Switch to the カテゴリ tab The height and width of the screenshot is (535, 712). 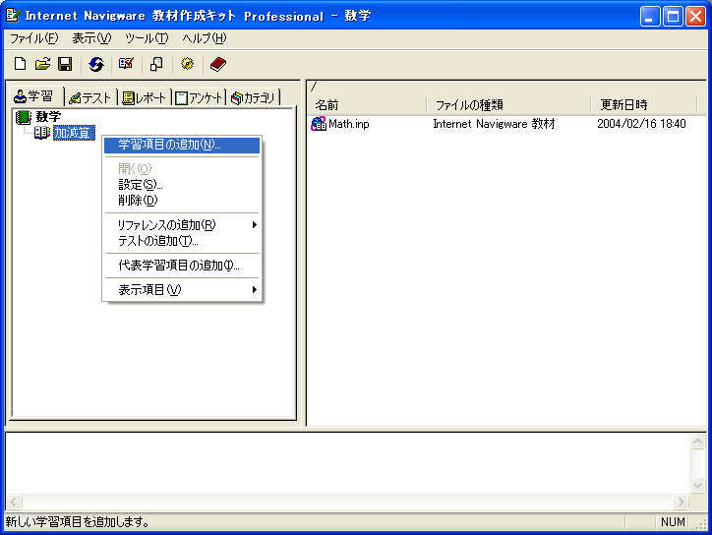coord(253,97)
